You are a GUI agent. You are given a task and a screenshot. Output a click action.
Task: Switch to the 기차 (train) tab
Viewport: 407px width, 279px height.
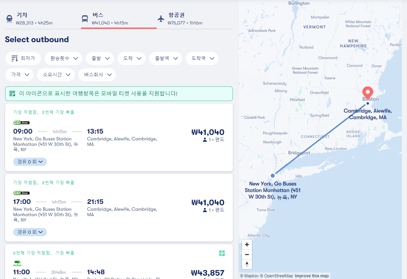coord(43,19)
